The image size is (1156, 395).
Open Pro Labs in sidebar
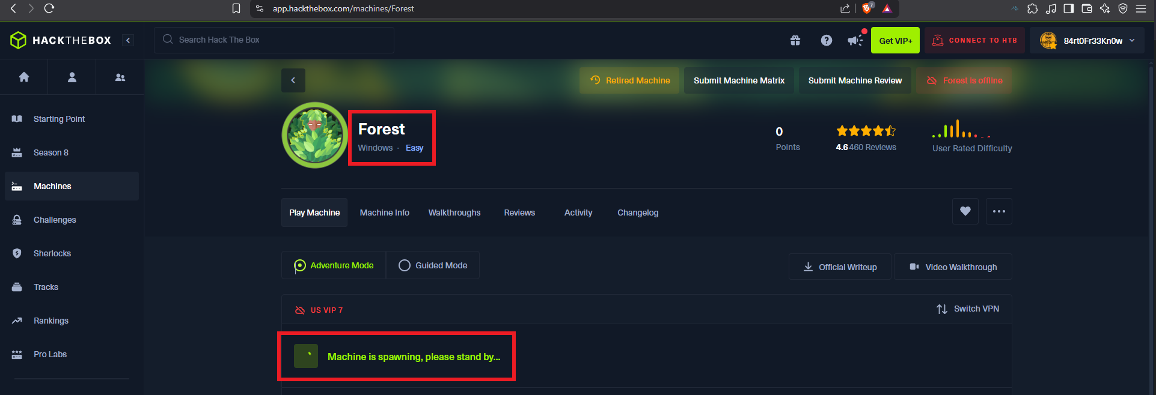click(x=72, y=354)
